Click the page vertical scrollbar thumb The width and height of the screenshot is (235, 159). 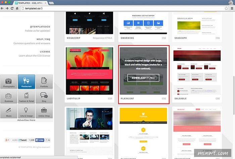[x=234, y=95]
